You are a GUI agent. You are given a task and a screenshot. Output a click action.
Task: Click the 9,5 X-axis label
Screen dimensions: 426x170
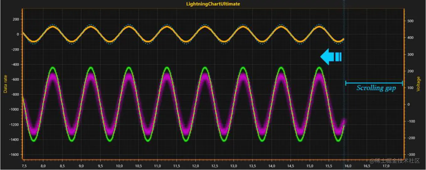point(100,166)
